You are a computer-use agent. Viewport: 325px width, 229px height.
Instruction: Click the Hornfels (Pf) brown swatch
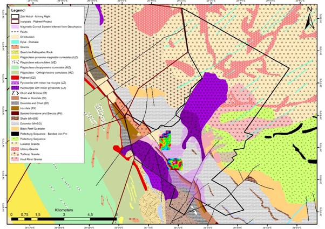tap(15, 108)
